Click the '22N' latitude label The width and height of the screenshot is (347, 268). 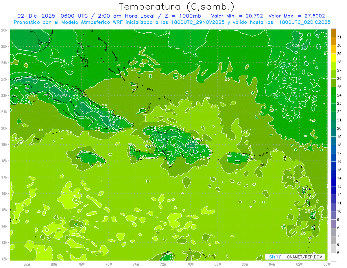(4, 95)
